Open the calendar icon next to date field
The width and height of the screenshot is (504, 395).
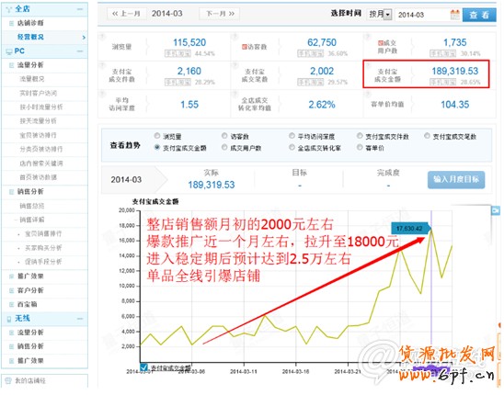point(455,15)
